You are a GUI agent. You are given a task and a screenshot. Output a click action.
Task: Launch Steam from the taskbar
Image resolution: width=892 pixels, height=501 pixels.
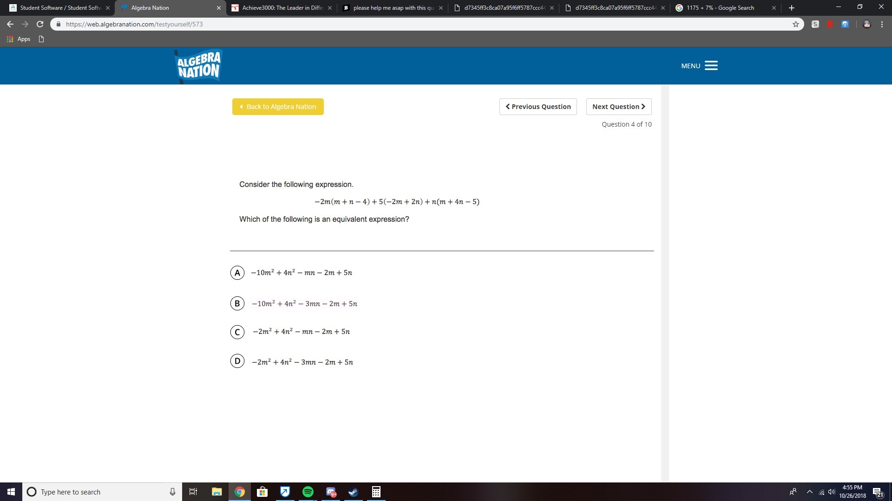(354, 492)
